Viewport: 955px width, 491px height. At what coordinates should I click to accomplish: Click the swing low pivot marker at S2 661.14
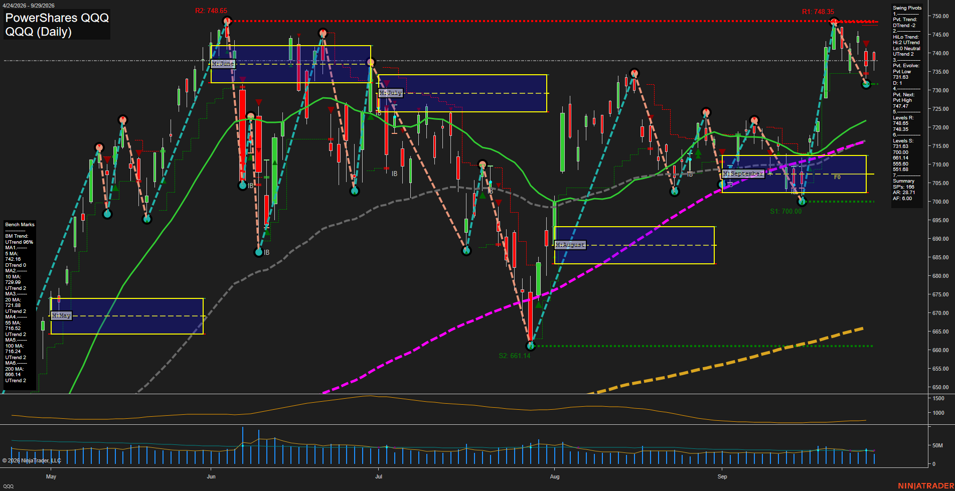pos(531,346)
